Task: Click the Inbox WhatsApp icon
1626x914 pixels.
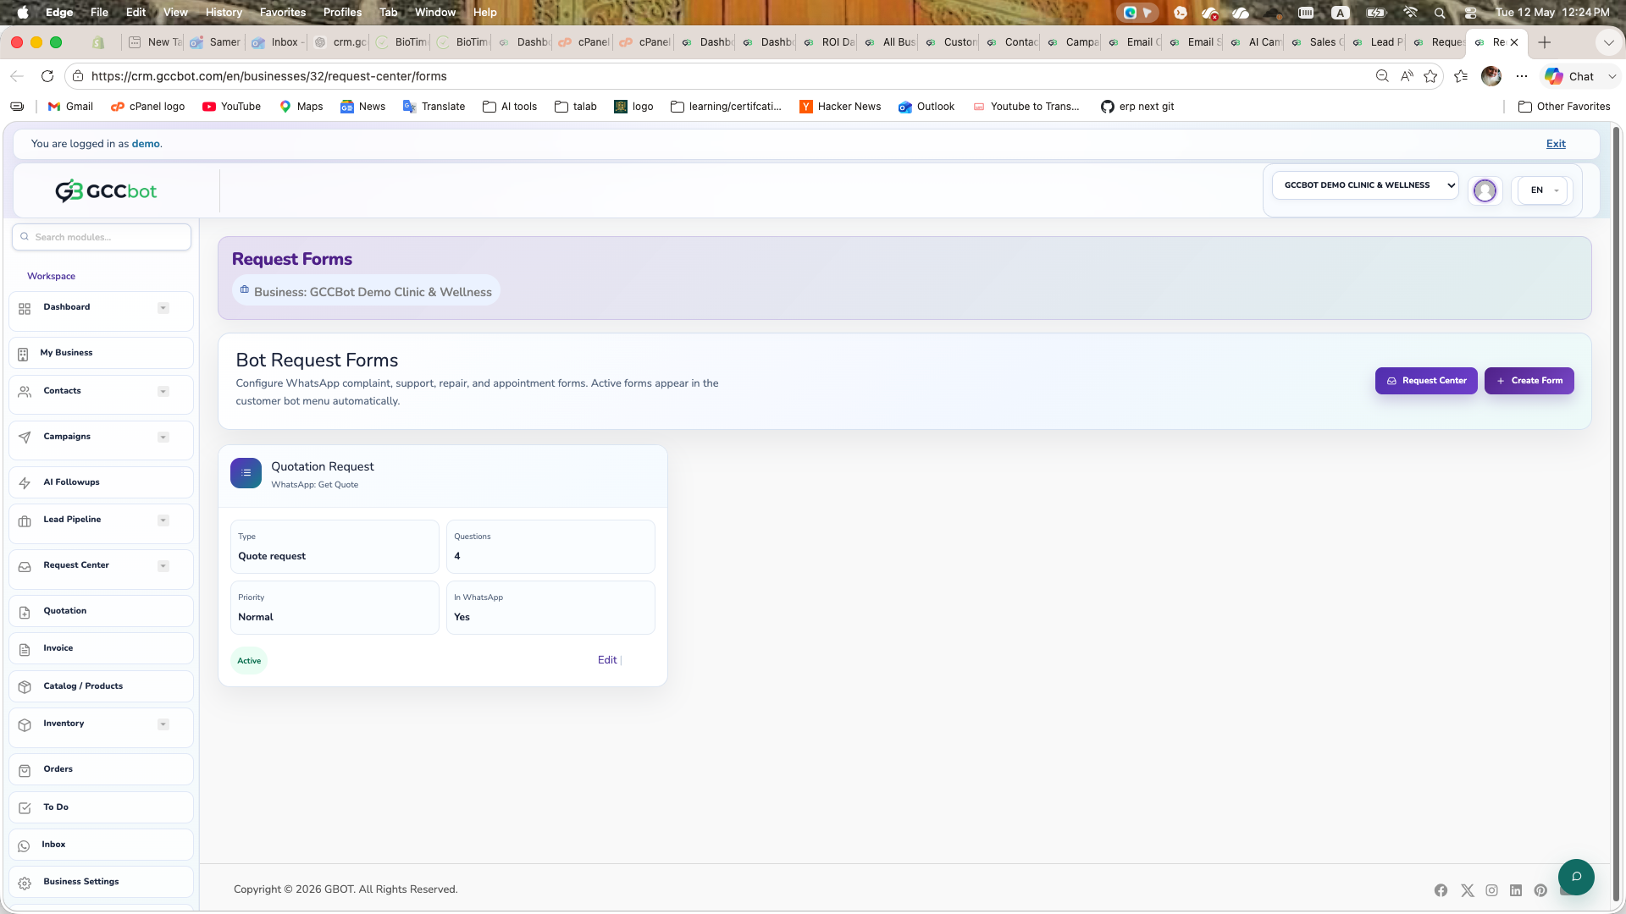Action: [x=24, y=845]
